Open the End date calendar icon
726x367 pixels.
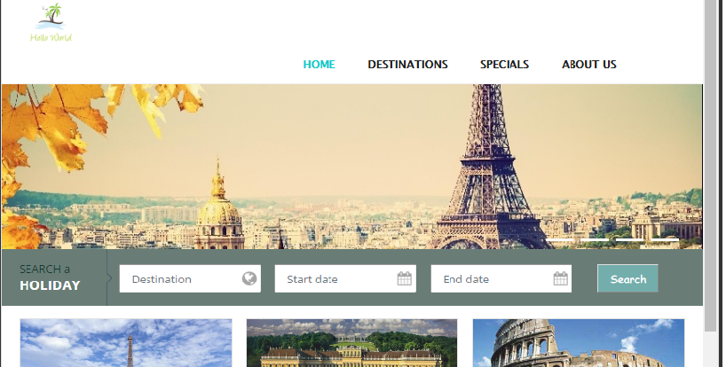click(x=560, y=278)
